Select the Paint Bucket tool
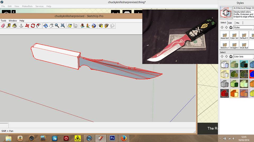This screenshot has height=142, width=254. tap(14, 26)
